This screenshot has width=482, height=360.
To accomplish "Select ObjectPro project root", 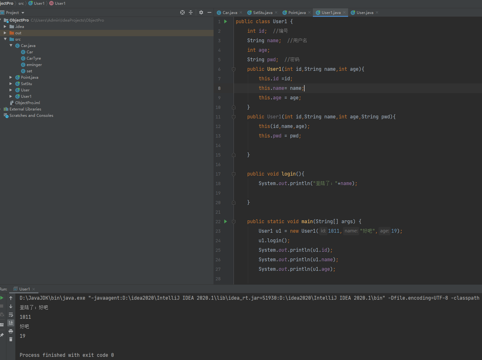I will (19, 20).
